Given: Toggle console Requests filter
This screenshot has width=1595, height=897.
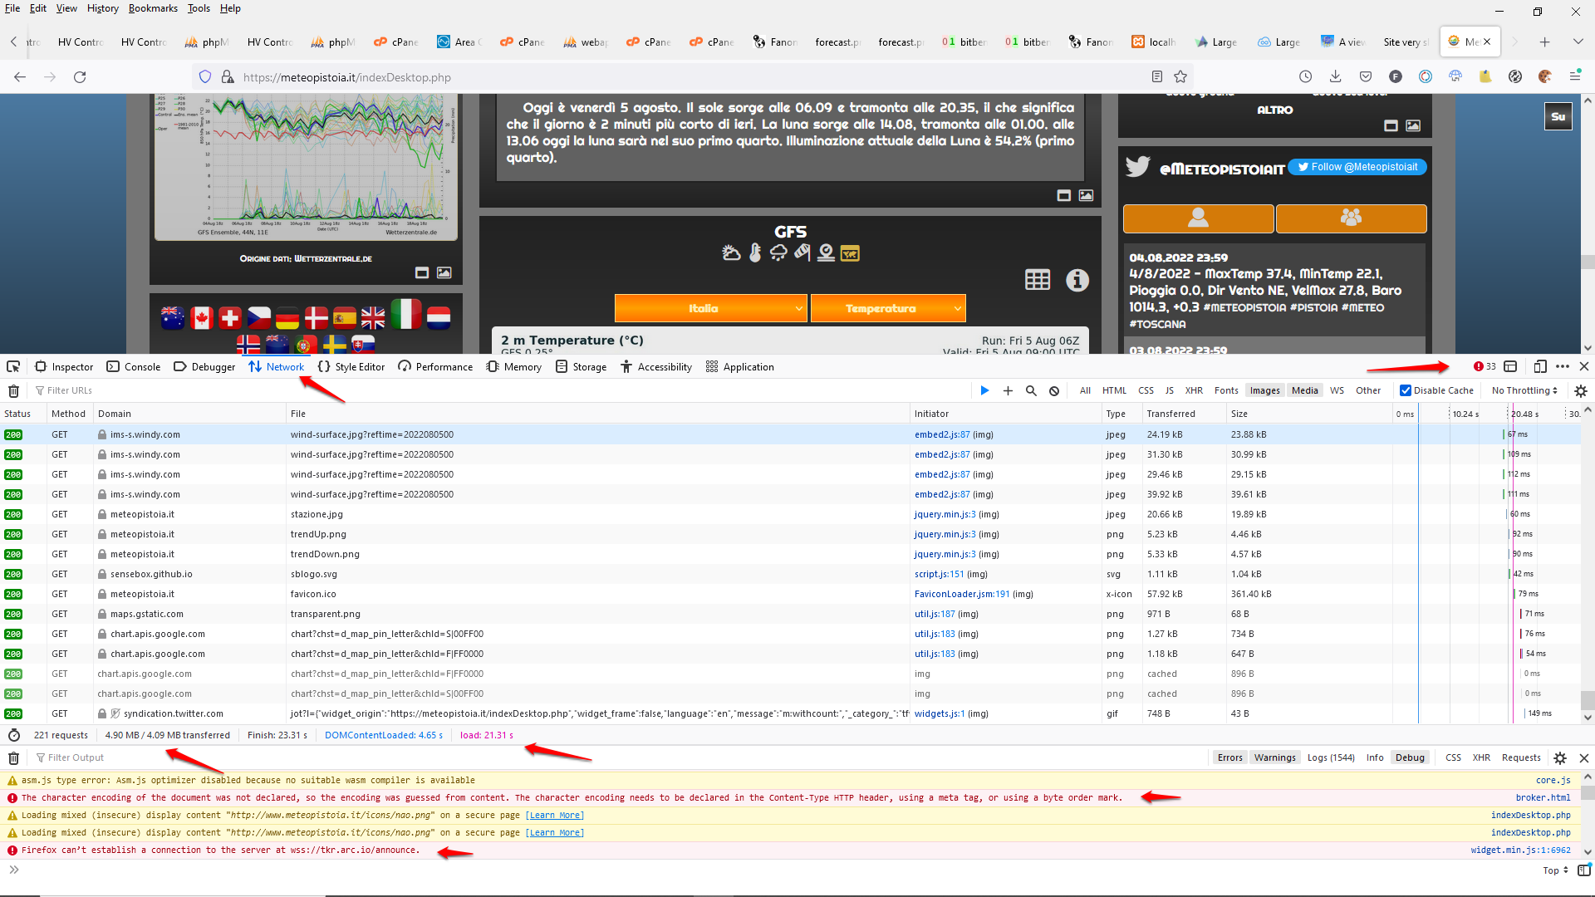Looking at the screenshot, I should (1521, 757).
